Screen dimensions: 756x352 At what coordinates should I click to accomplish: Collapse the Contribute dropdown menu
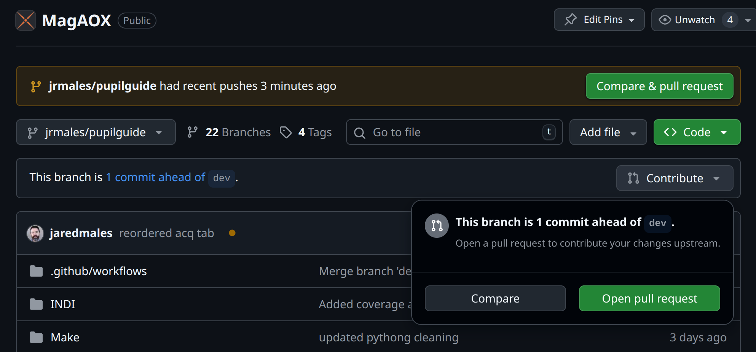[x=675, y=178]
